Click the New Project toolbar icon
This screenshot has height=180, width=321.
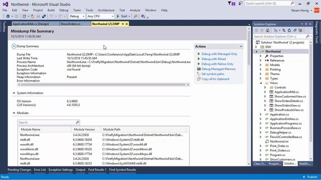(24, 16)
